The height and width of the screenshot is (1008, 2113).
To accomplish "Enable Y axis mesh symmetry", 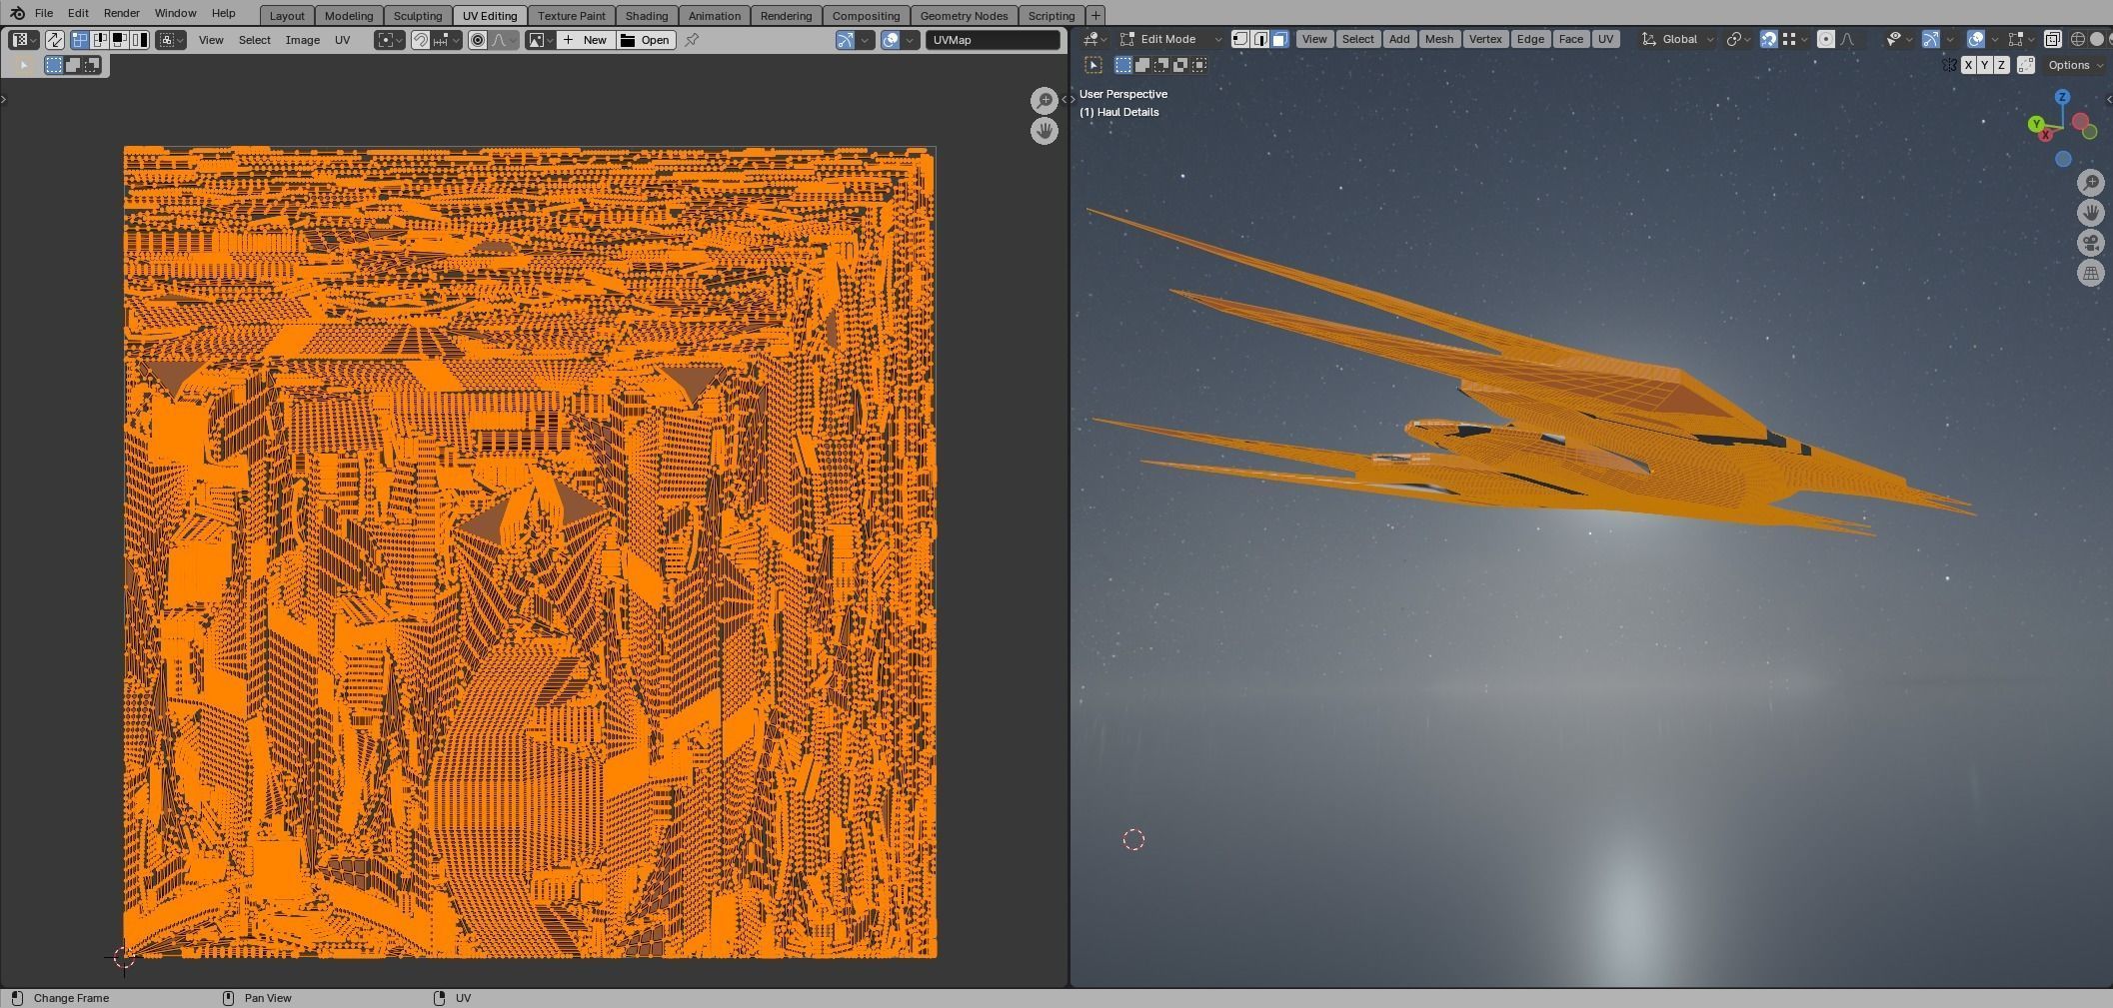I will coord(1984,65).
